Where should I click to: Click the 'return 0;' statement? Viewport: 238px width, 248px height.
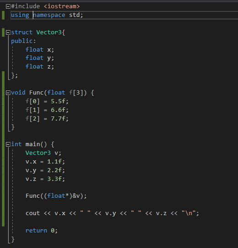tap(42, 231)
